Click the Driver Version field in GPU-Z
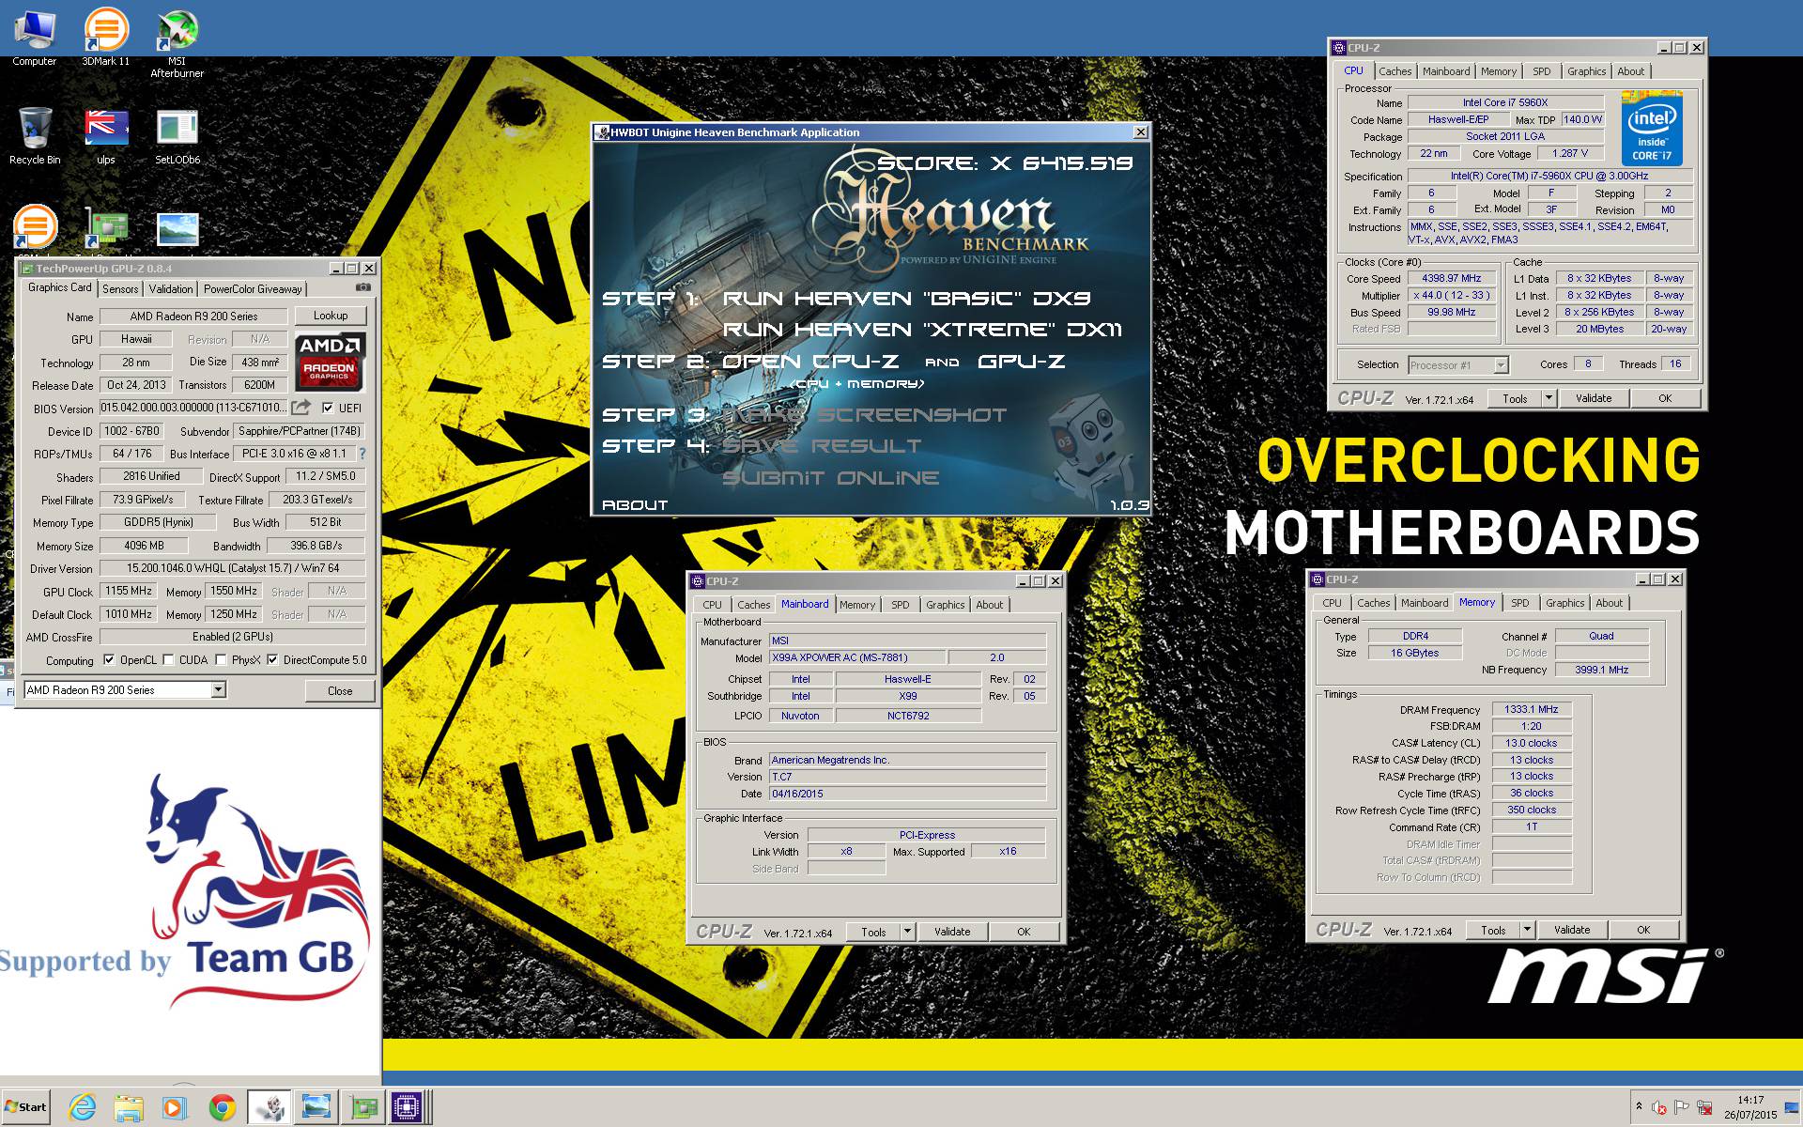The width and height of the screenshot is (1803, 1127). (233, 568)
